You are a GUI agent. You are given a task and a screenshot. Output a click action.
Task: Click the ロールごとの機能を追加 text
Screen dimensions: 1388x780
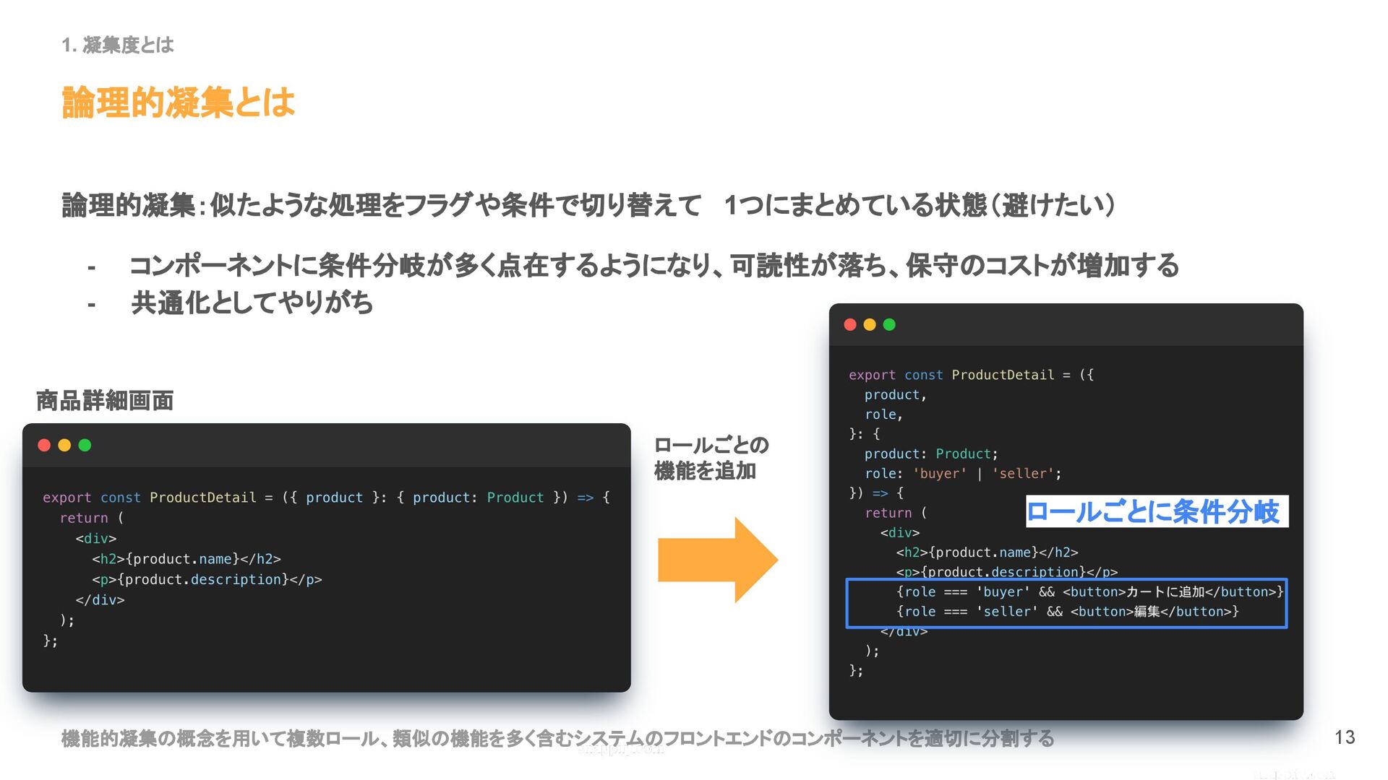(x=711, y=458)
